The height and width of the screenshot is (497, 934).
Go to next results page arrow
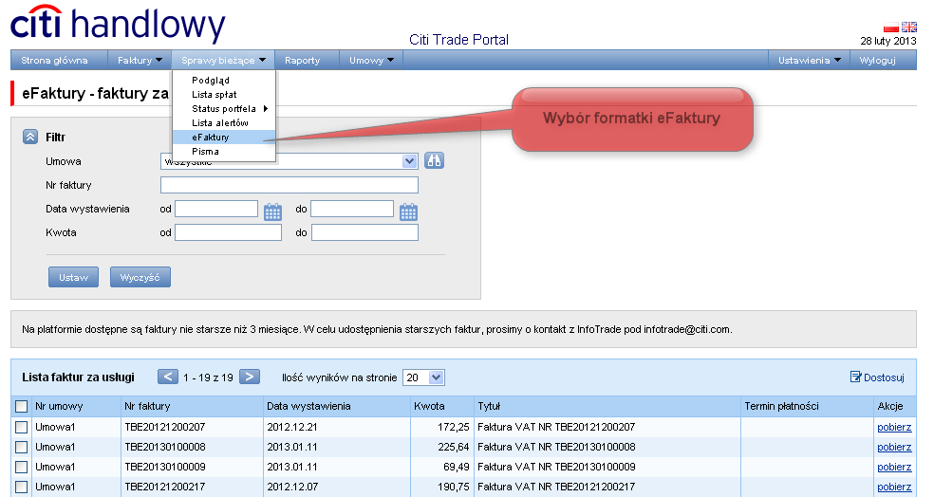pyautogui.click(x=250, y=377)
